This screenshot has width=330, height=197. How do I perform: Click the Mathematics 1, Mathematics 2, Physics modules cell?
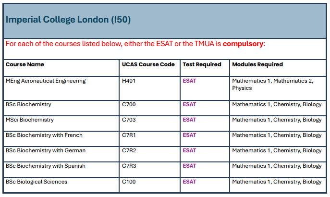(272, 84)
